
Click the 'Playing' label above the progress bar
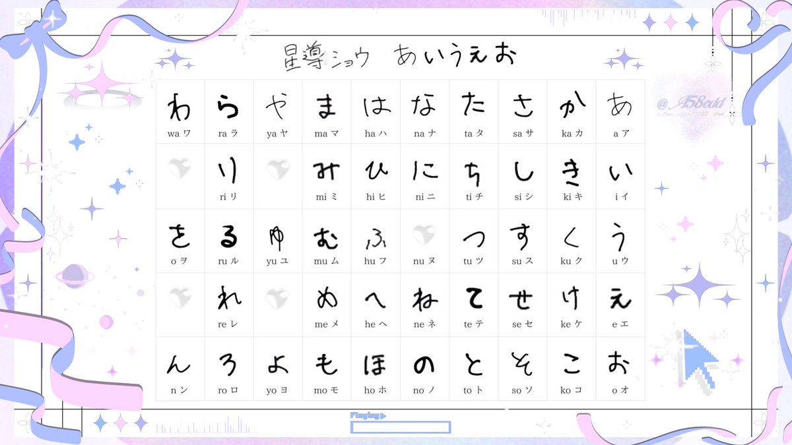coord(368,415)
